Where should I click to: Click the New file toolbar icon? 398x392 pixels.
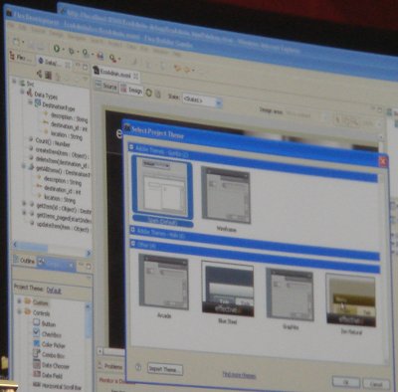[x=17, y=42]
